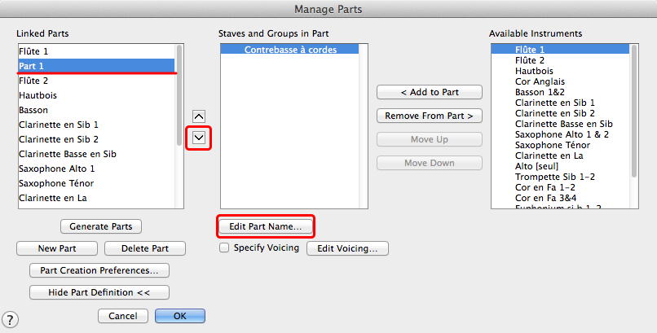Open the Edit Voicing dialog
The image size is (657, 333).
coord(347,248)
